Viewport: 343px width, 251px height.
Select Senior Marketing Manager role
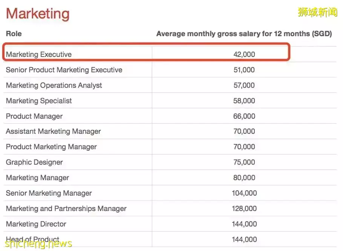coord(49,193)
